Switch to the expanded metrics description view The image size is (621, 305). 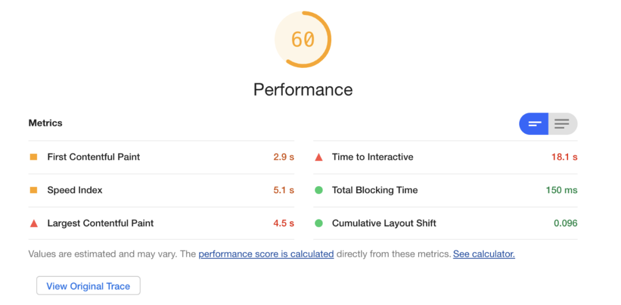[562, 123]
